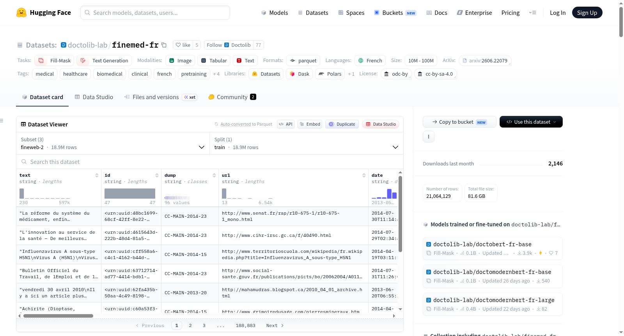Switch to the Data Studio tab
624x336 pixels.
pos(94,97)
